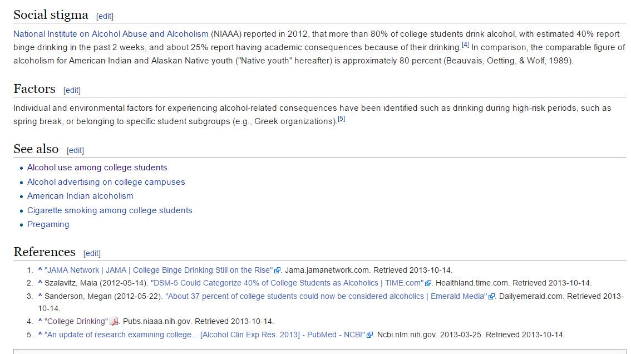Go to "Alcohol advertising on college campuses"

tap(106, 182)
